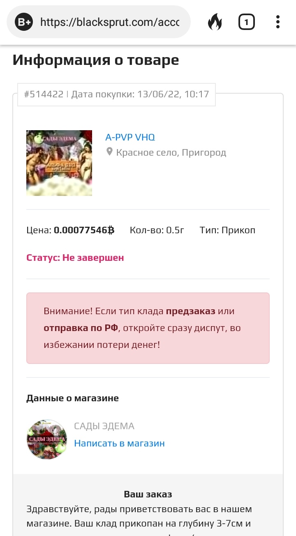Tap the pink Внимание warning box
Image resolution: width=296 pixels, height=536 pixels.
(148, 328)
